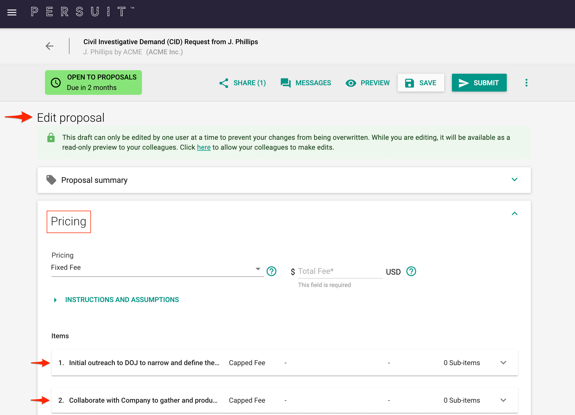The height and width of the screenshot is (415, 575).
Task: Open the three-dot overflow menu
Action: pos(526,83)
